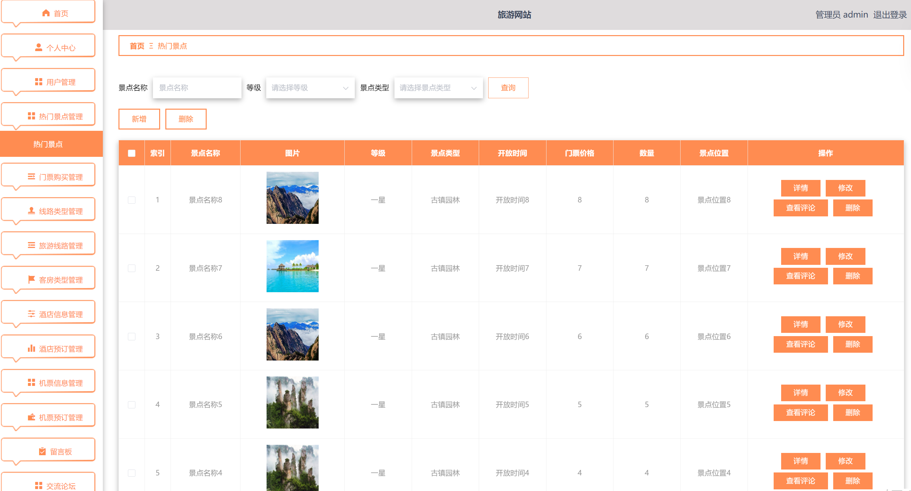Screen dimensions: 911x491
Task: Click 修改 for 景点名称7
Action: coord(845,256)
